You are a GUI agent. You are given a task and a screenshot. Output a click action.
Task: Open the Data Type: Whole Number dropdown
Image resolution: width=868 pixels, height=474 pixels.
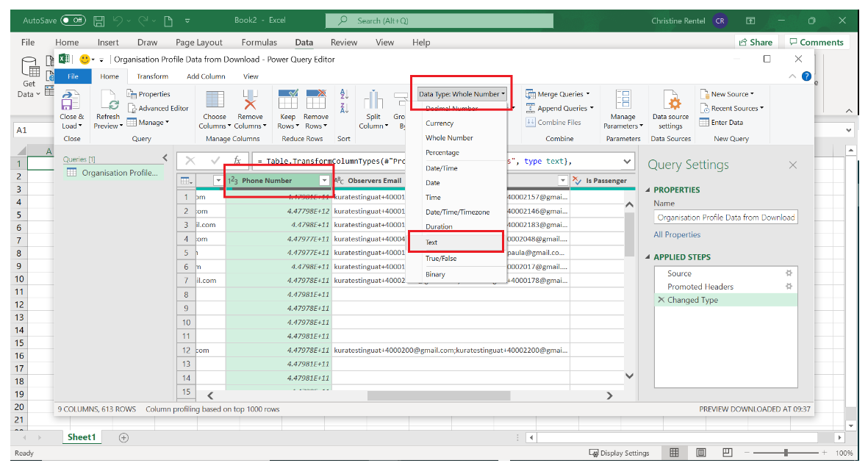[462, 94]
